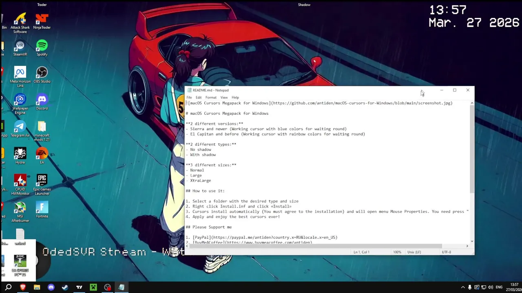Select the EA desktop icon
The height and width of the screenshot is (293, 522).
(x=42, y=156)
